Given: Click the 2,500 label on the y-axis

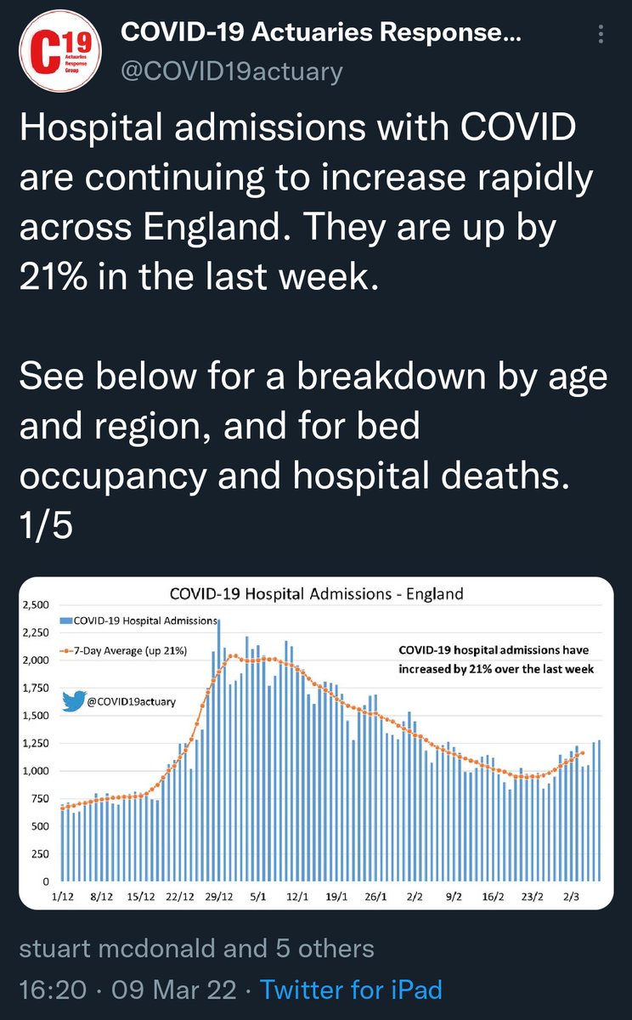Looking at the screenshot, I should point(37,605).
